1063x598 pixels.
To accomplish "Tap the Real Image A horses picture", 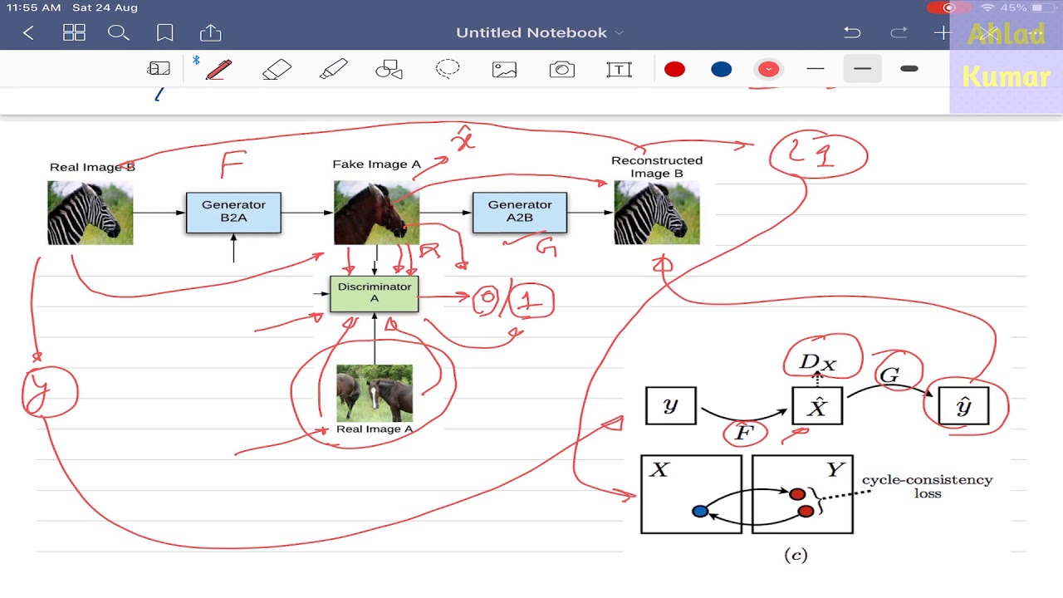I will click(x=375, y=393).
